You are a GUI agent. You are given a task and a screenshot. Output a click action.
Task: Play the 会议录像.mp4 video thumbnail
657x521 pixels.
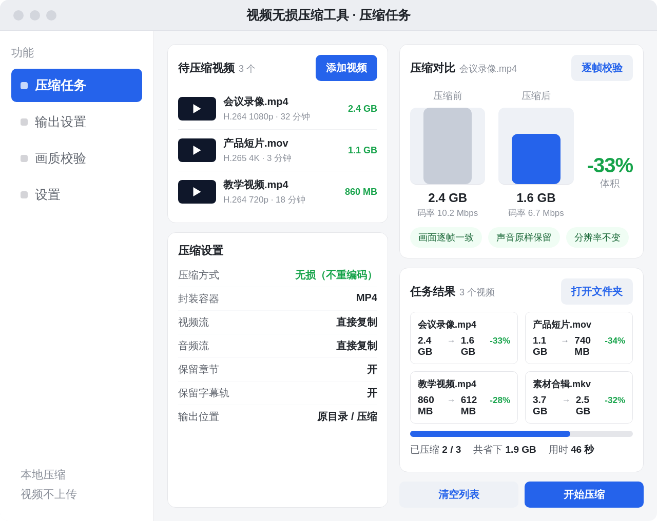click(197, 109)
